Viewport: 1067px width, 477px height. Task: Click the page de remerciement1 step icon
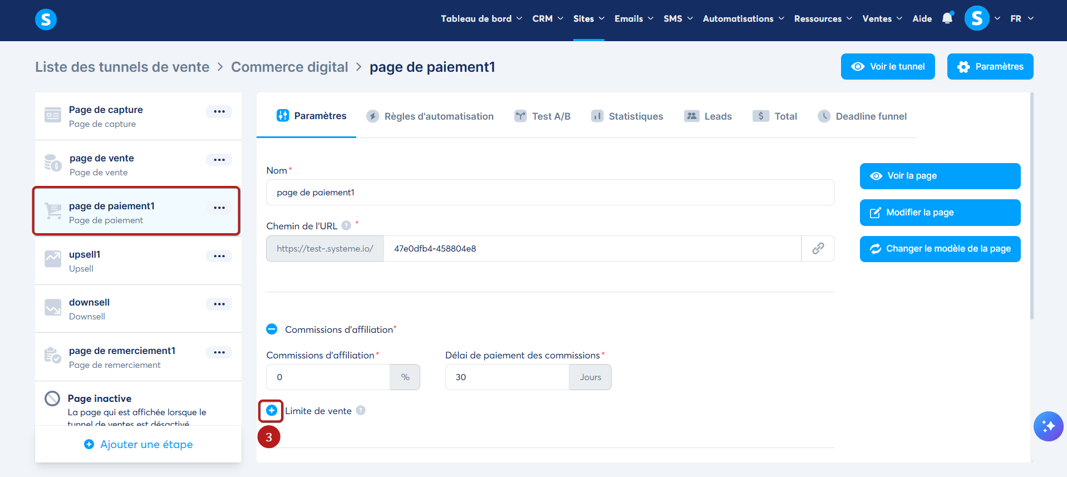click(x=53, y=355)
